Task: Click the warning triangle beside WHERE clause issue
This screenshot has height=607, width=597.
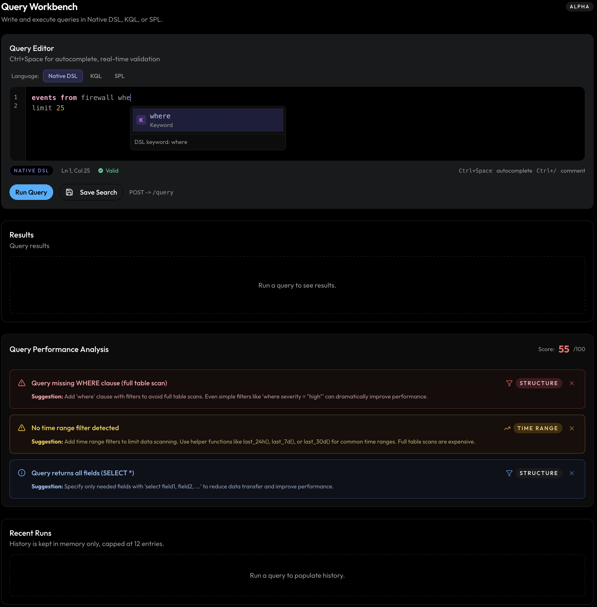Action: click(22, 383)
